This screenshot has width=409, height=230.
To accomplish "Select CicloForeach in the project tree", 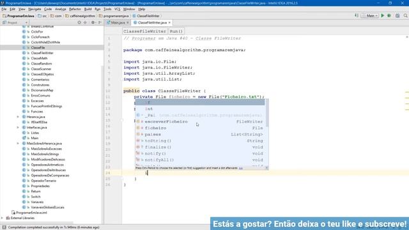I will point(40,37).
